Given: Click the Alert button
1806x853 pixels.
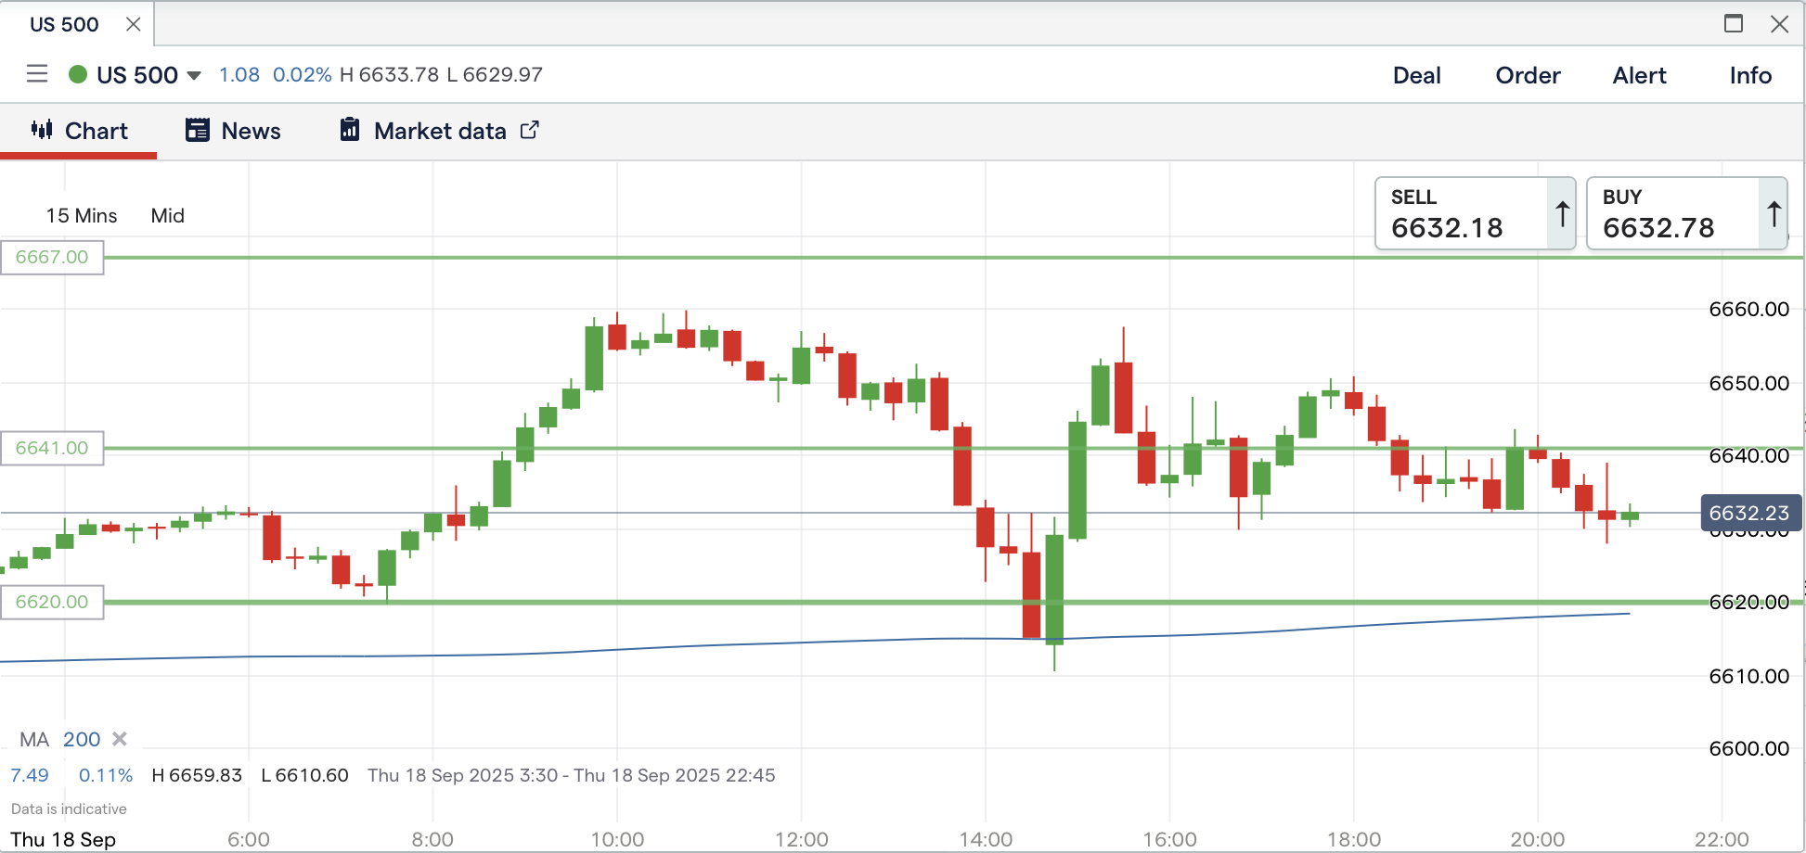Looking at the screenshot, I should coord(1639,75).
